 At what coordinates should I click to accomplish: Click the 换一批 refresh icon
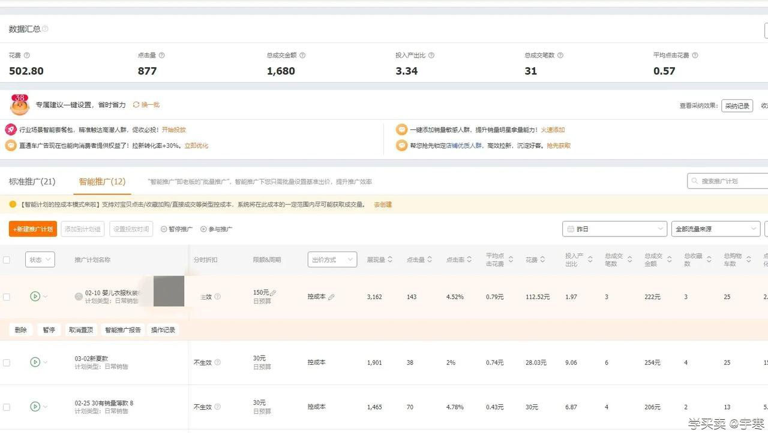tap(136, 105)
